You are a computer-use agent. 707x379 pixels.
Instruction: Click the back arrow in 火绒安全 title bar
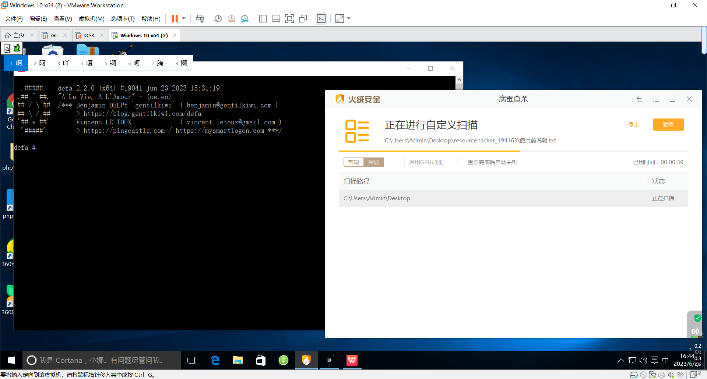pyautogui.click(x=639, y=99)
